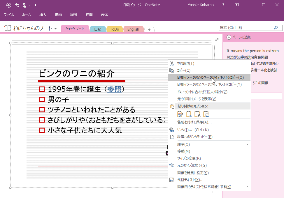
Task: Expand わにちゃんのノート notebook dropdown
Action: point(56,28)
